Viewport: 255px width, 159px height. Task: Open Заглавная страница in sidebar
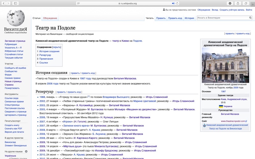pos(15,41)
